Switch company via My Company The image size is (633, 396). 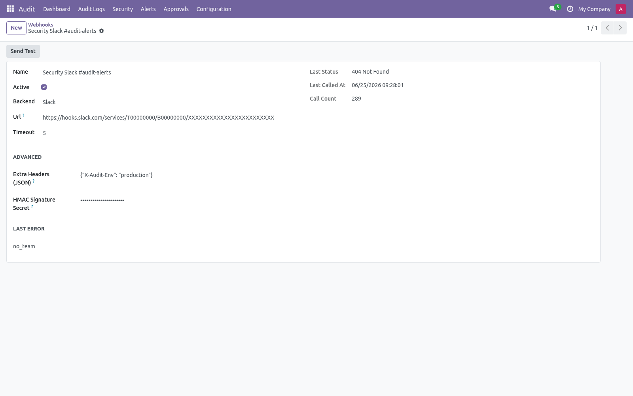[x=594, y=9]
